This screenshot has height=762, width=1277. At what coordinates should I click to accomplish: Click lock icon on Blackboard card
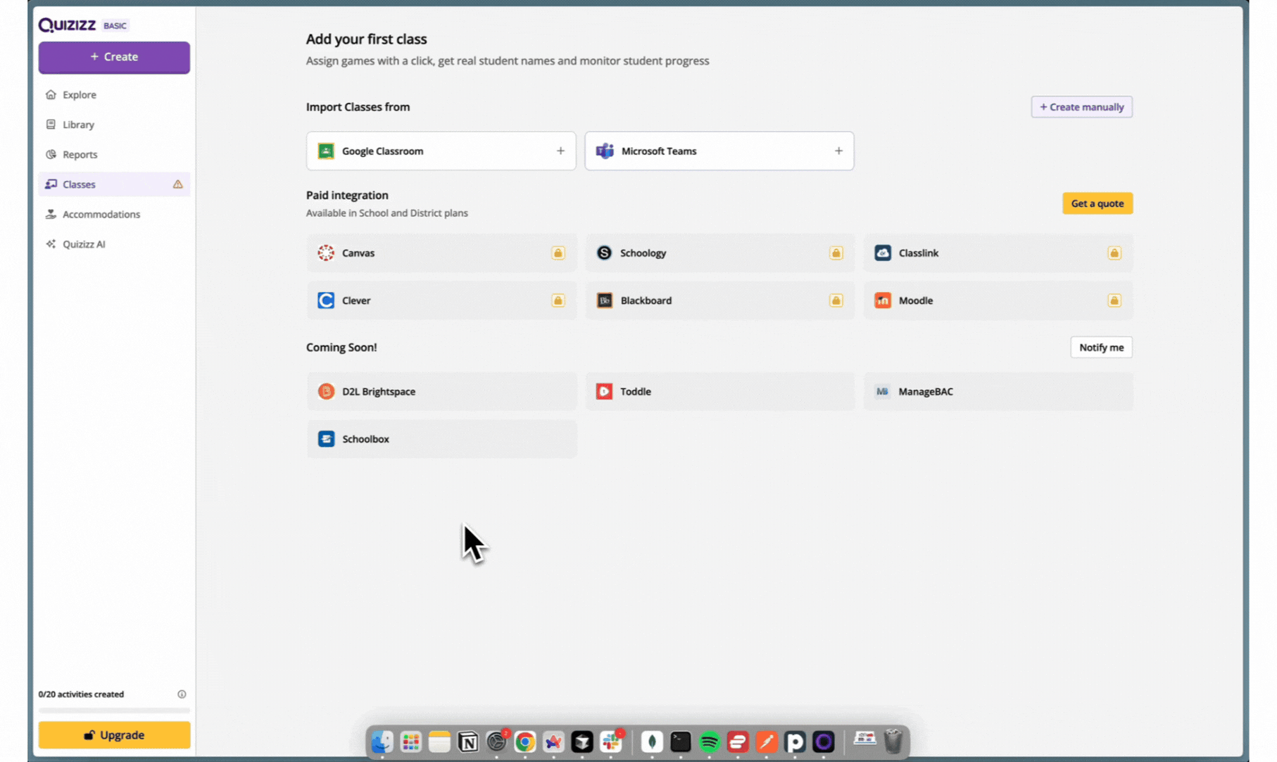(x=836, y=300)
